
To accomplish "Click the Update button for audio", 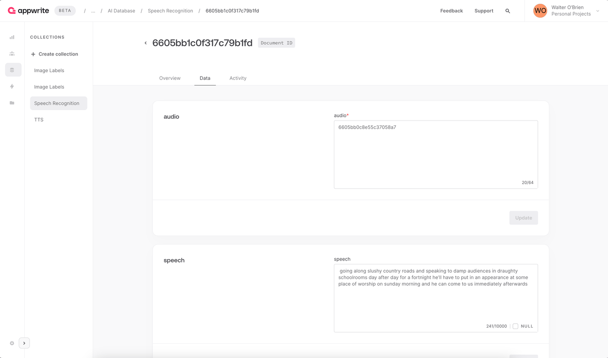I will point(523,218).
